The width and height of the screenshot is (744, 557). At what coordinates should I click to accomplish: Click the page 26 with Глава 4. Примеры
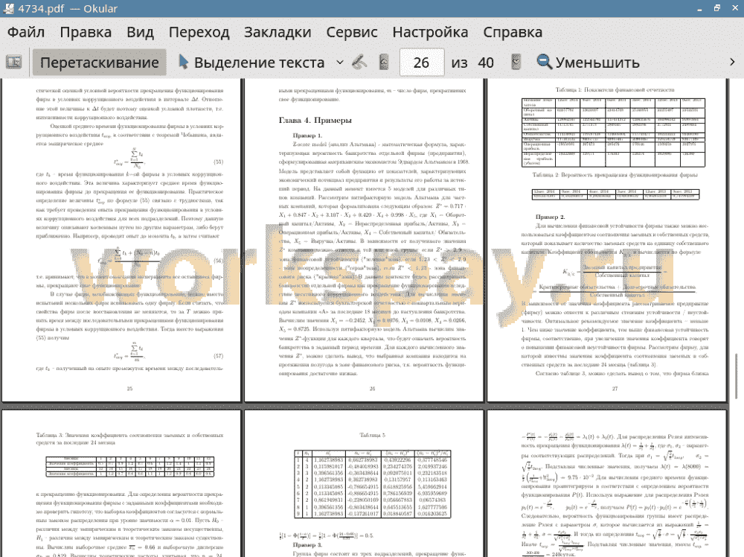[x=364, y=240]
